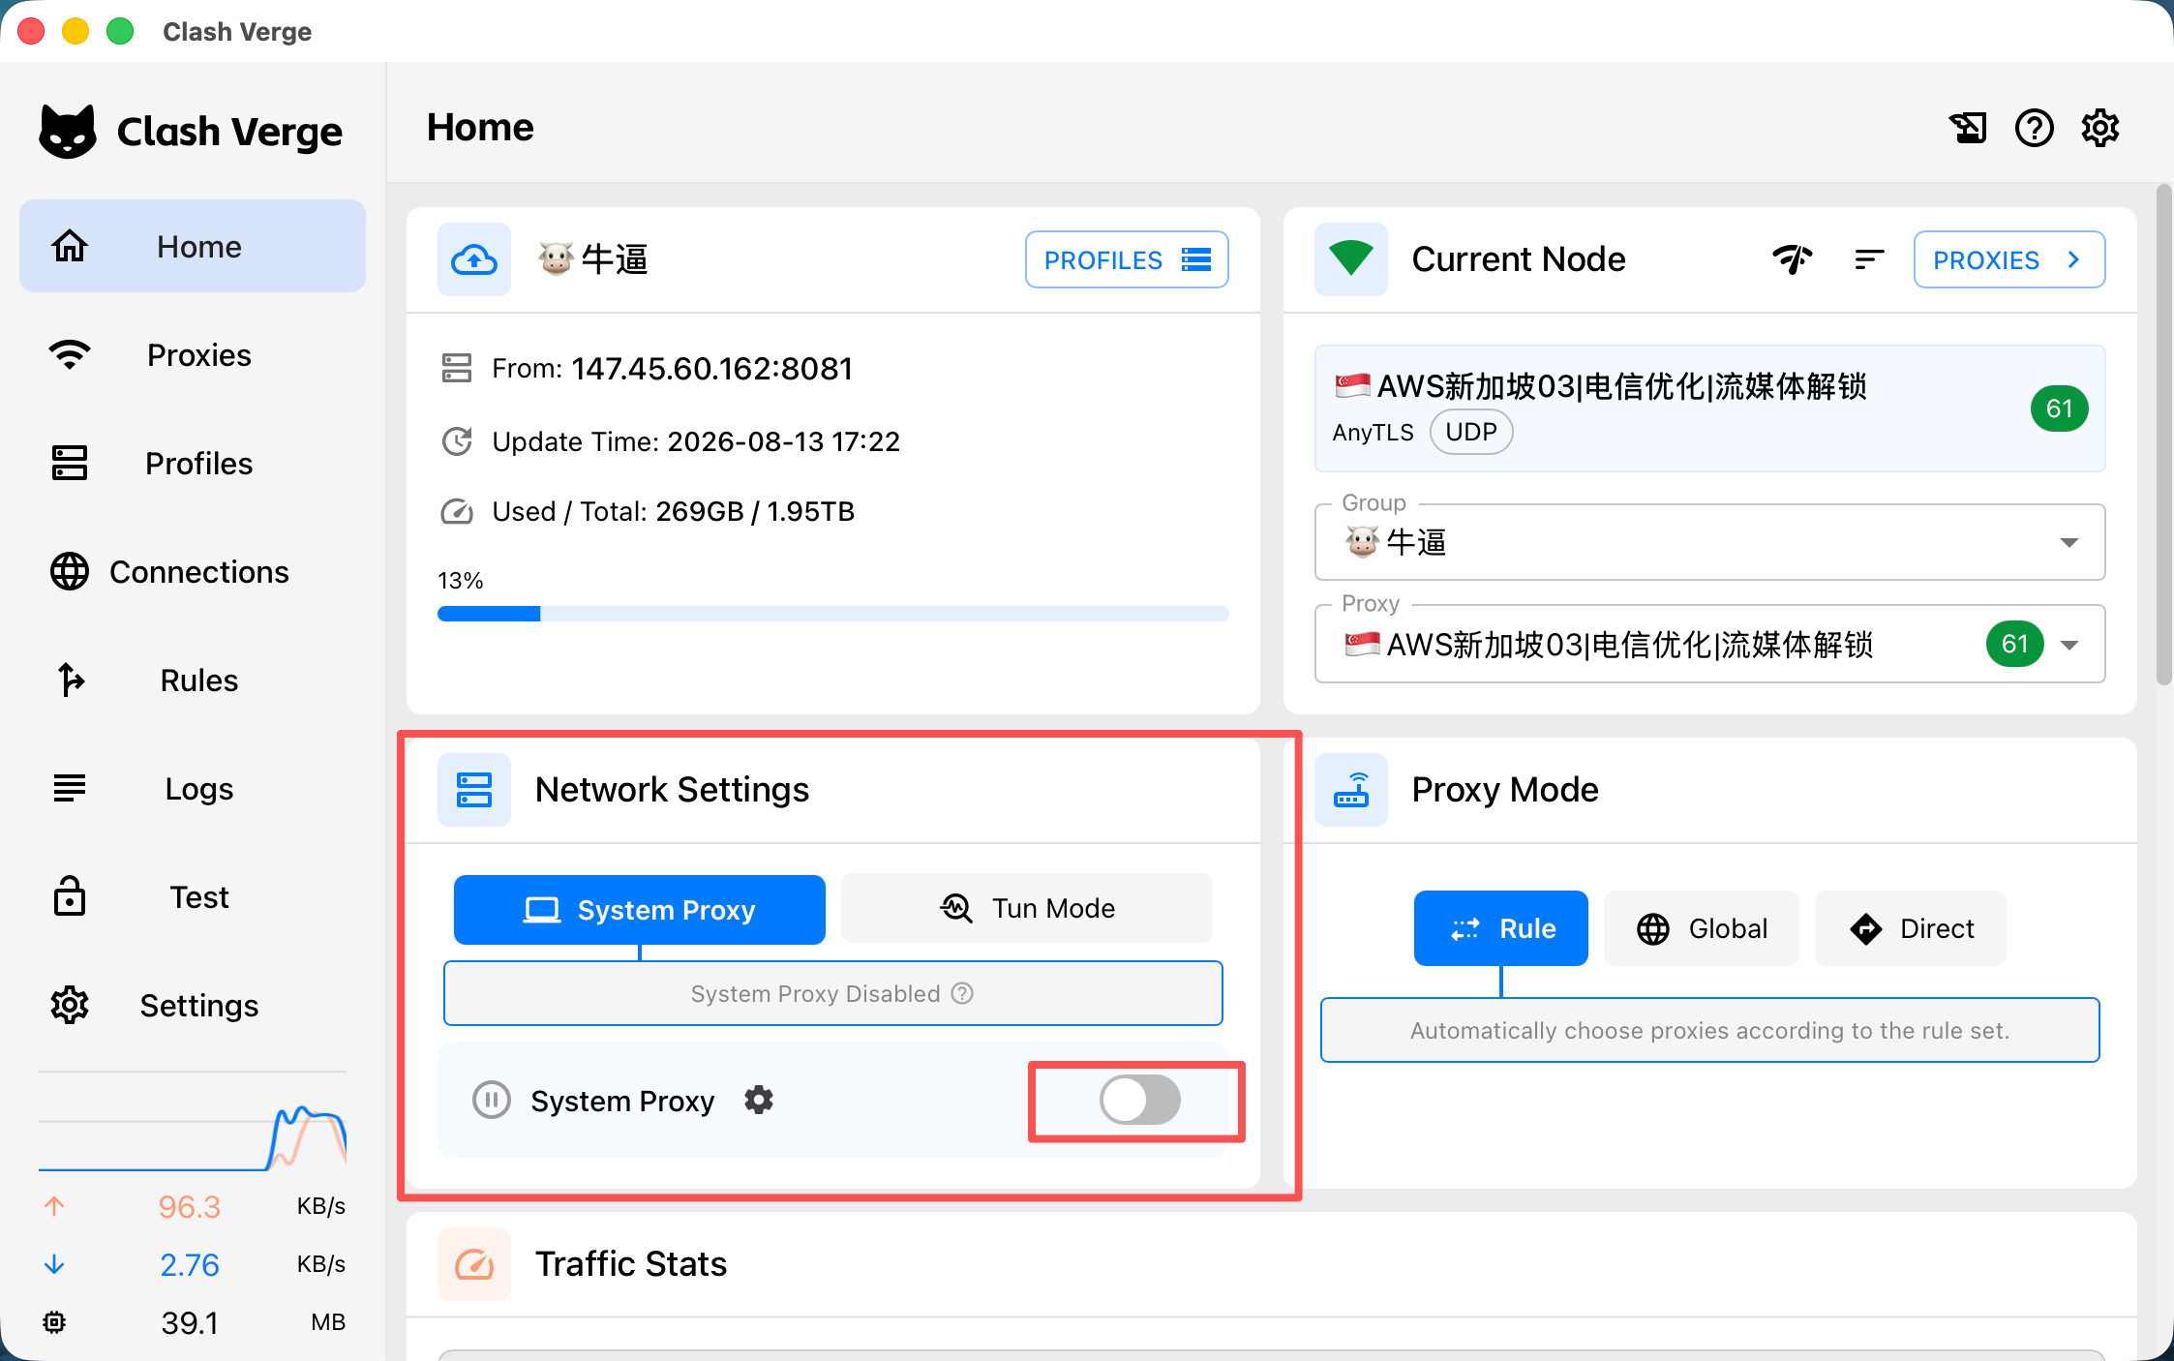Click the lightweight mode icon in header
This screenshot has width=2174, height=1361.
coord(1968,128)
